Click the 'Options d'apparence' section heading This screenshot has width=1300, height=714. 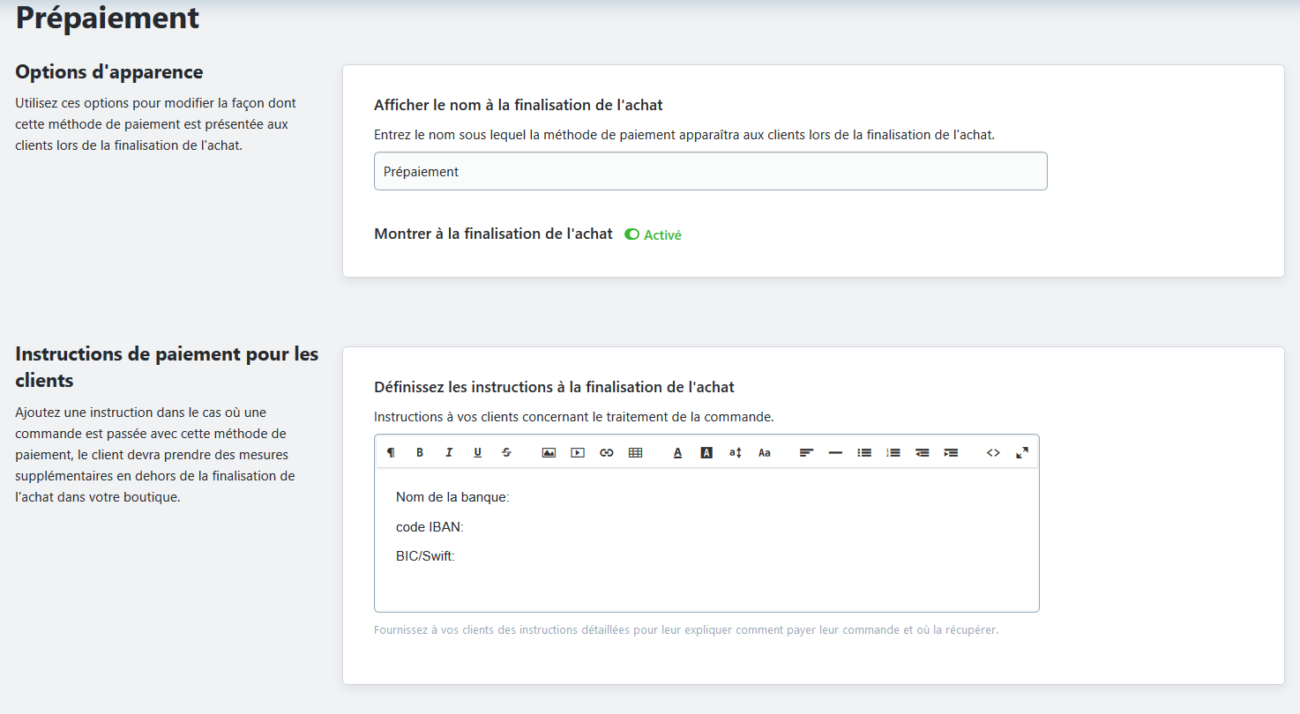point(109,71)
